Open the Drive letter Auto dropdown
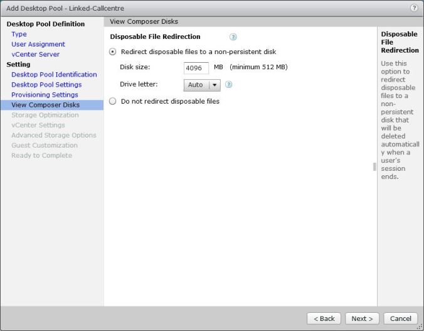 click(x=202, y=85)
